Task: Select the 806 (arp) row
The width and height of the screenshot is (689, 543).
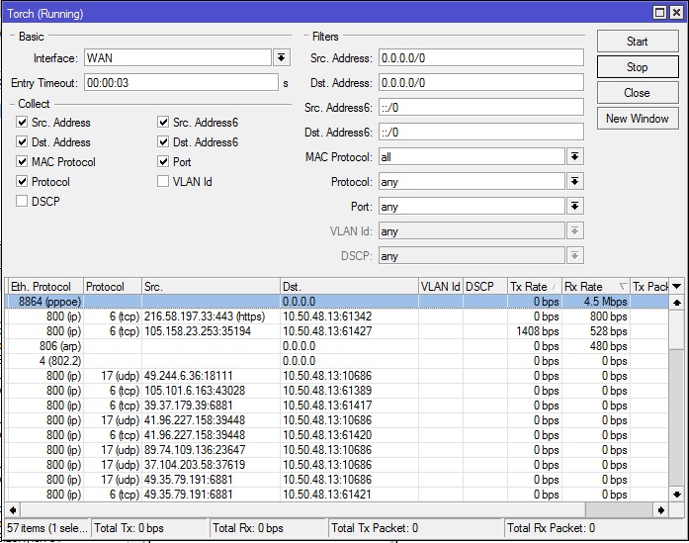Action: click(337, 346)
